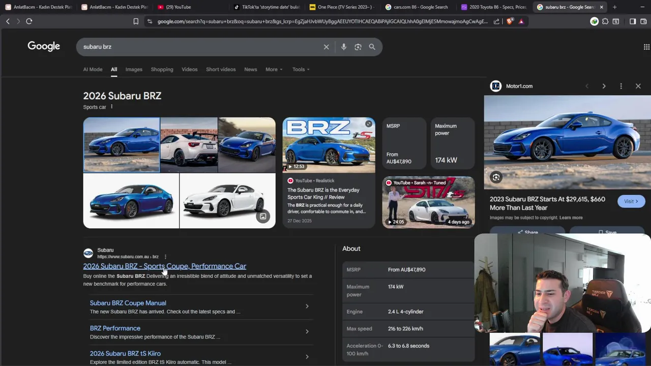Open the BRZ Performance link
The width and height of the screenshot is (651, 366).
pos(115,328)
